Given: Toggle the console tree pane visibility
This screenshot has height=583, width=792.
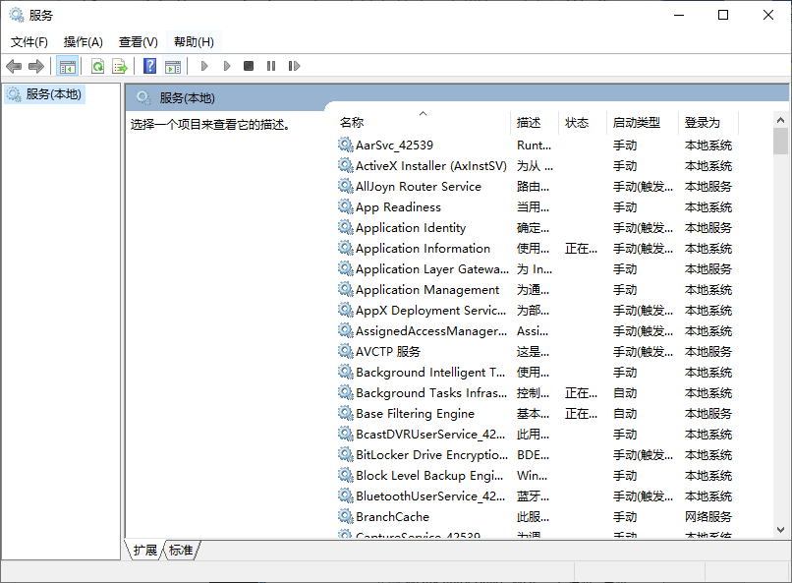Looking at the screenshot, I should tap(68, 66).
